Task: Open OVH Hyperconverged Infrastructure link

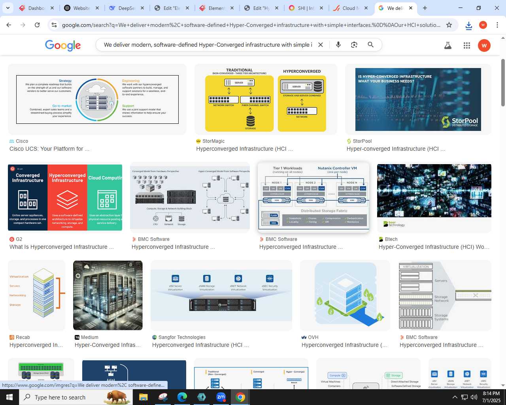Action: tap(344, 345)
